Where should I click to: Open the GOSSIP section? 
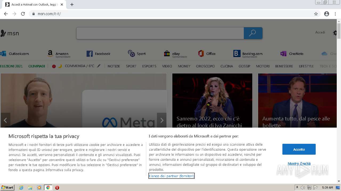[244, 66]
